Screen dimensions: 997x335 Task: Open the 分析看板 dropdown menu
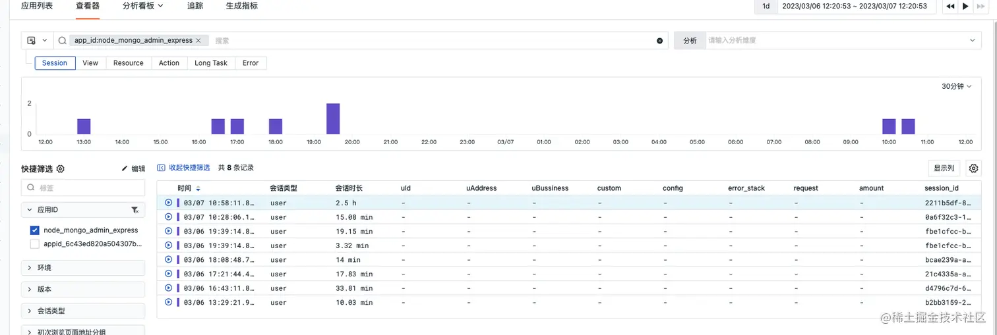[143, 6]
